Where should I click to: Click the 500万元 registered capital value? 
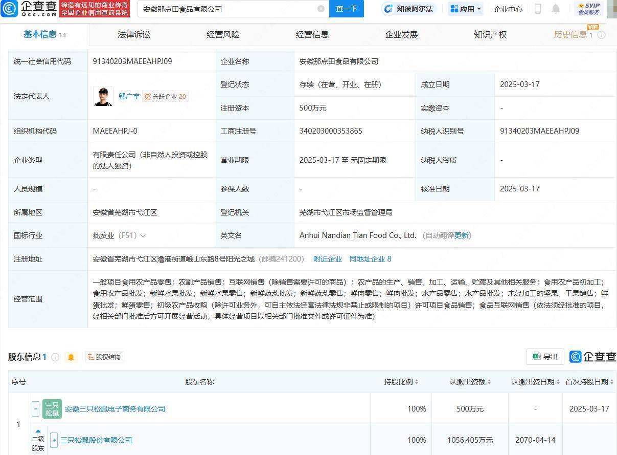pos(313,108)
